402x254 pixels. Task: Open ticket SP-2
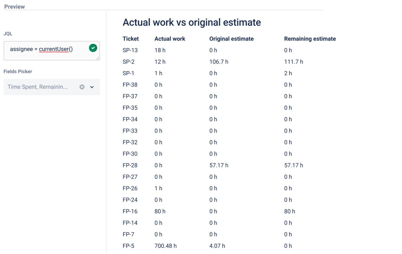[128, 62]
